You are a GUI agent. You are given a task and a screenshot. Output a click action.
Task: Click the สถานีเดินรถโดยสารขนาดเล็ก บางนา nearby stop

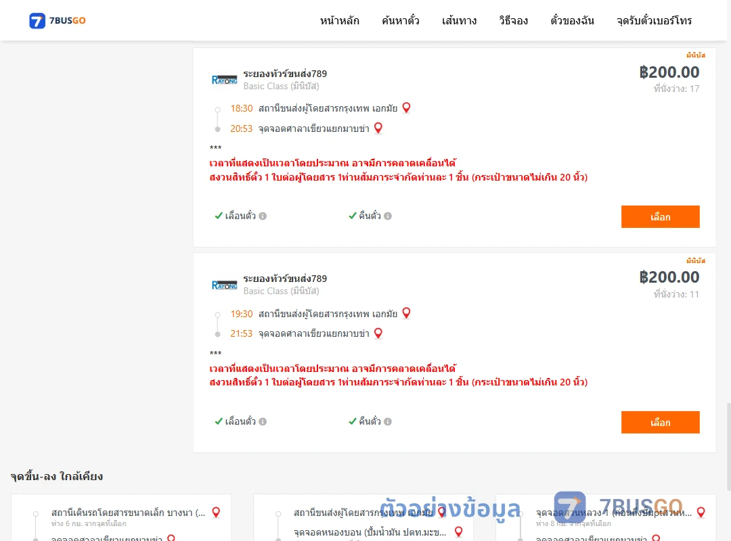tap(128, 513)
